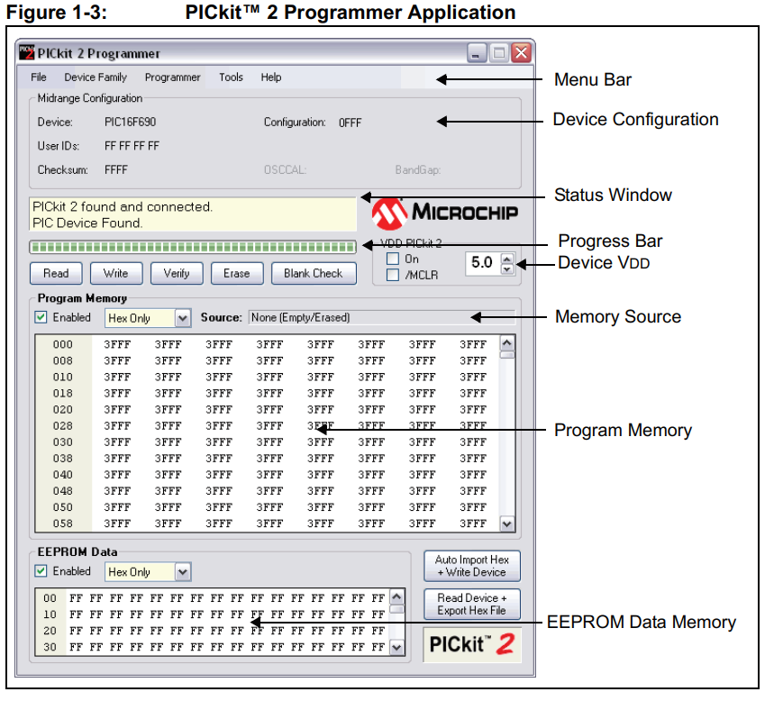Open EEPROM Data Hex Only dropdown

tap(183, 572)
